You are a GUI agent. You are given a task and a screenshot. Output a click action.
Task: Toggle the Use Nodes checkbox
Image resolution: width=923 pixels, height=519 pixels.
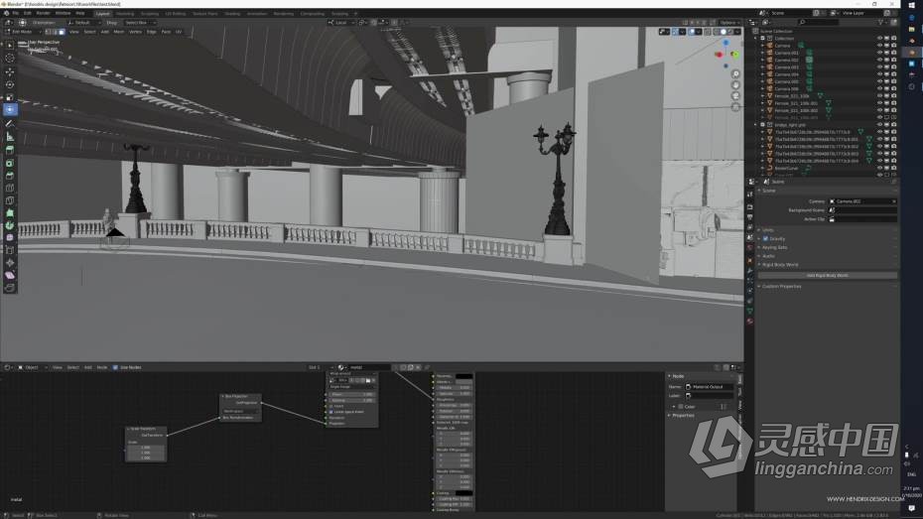point(115,367)
